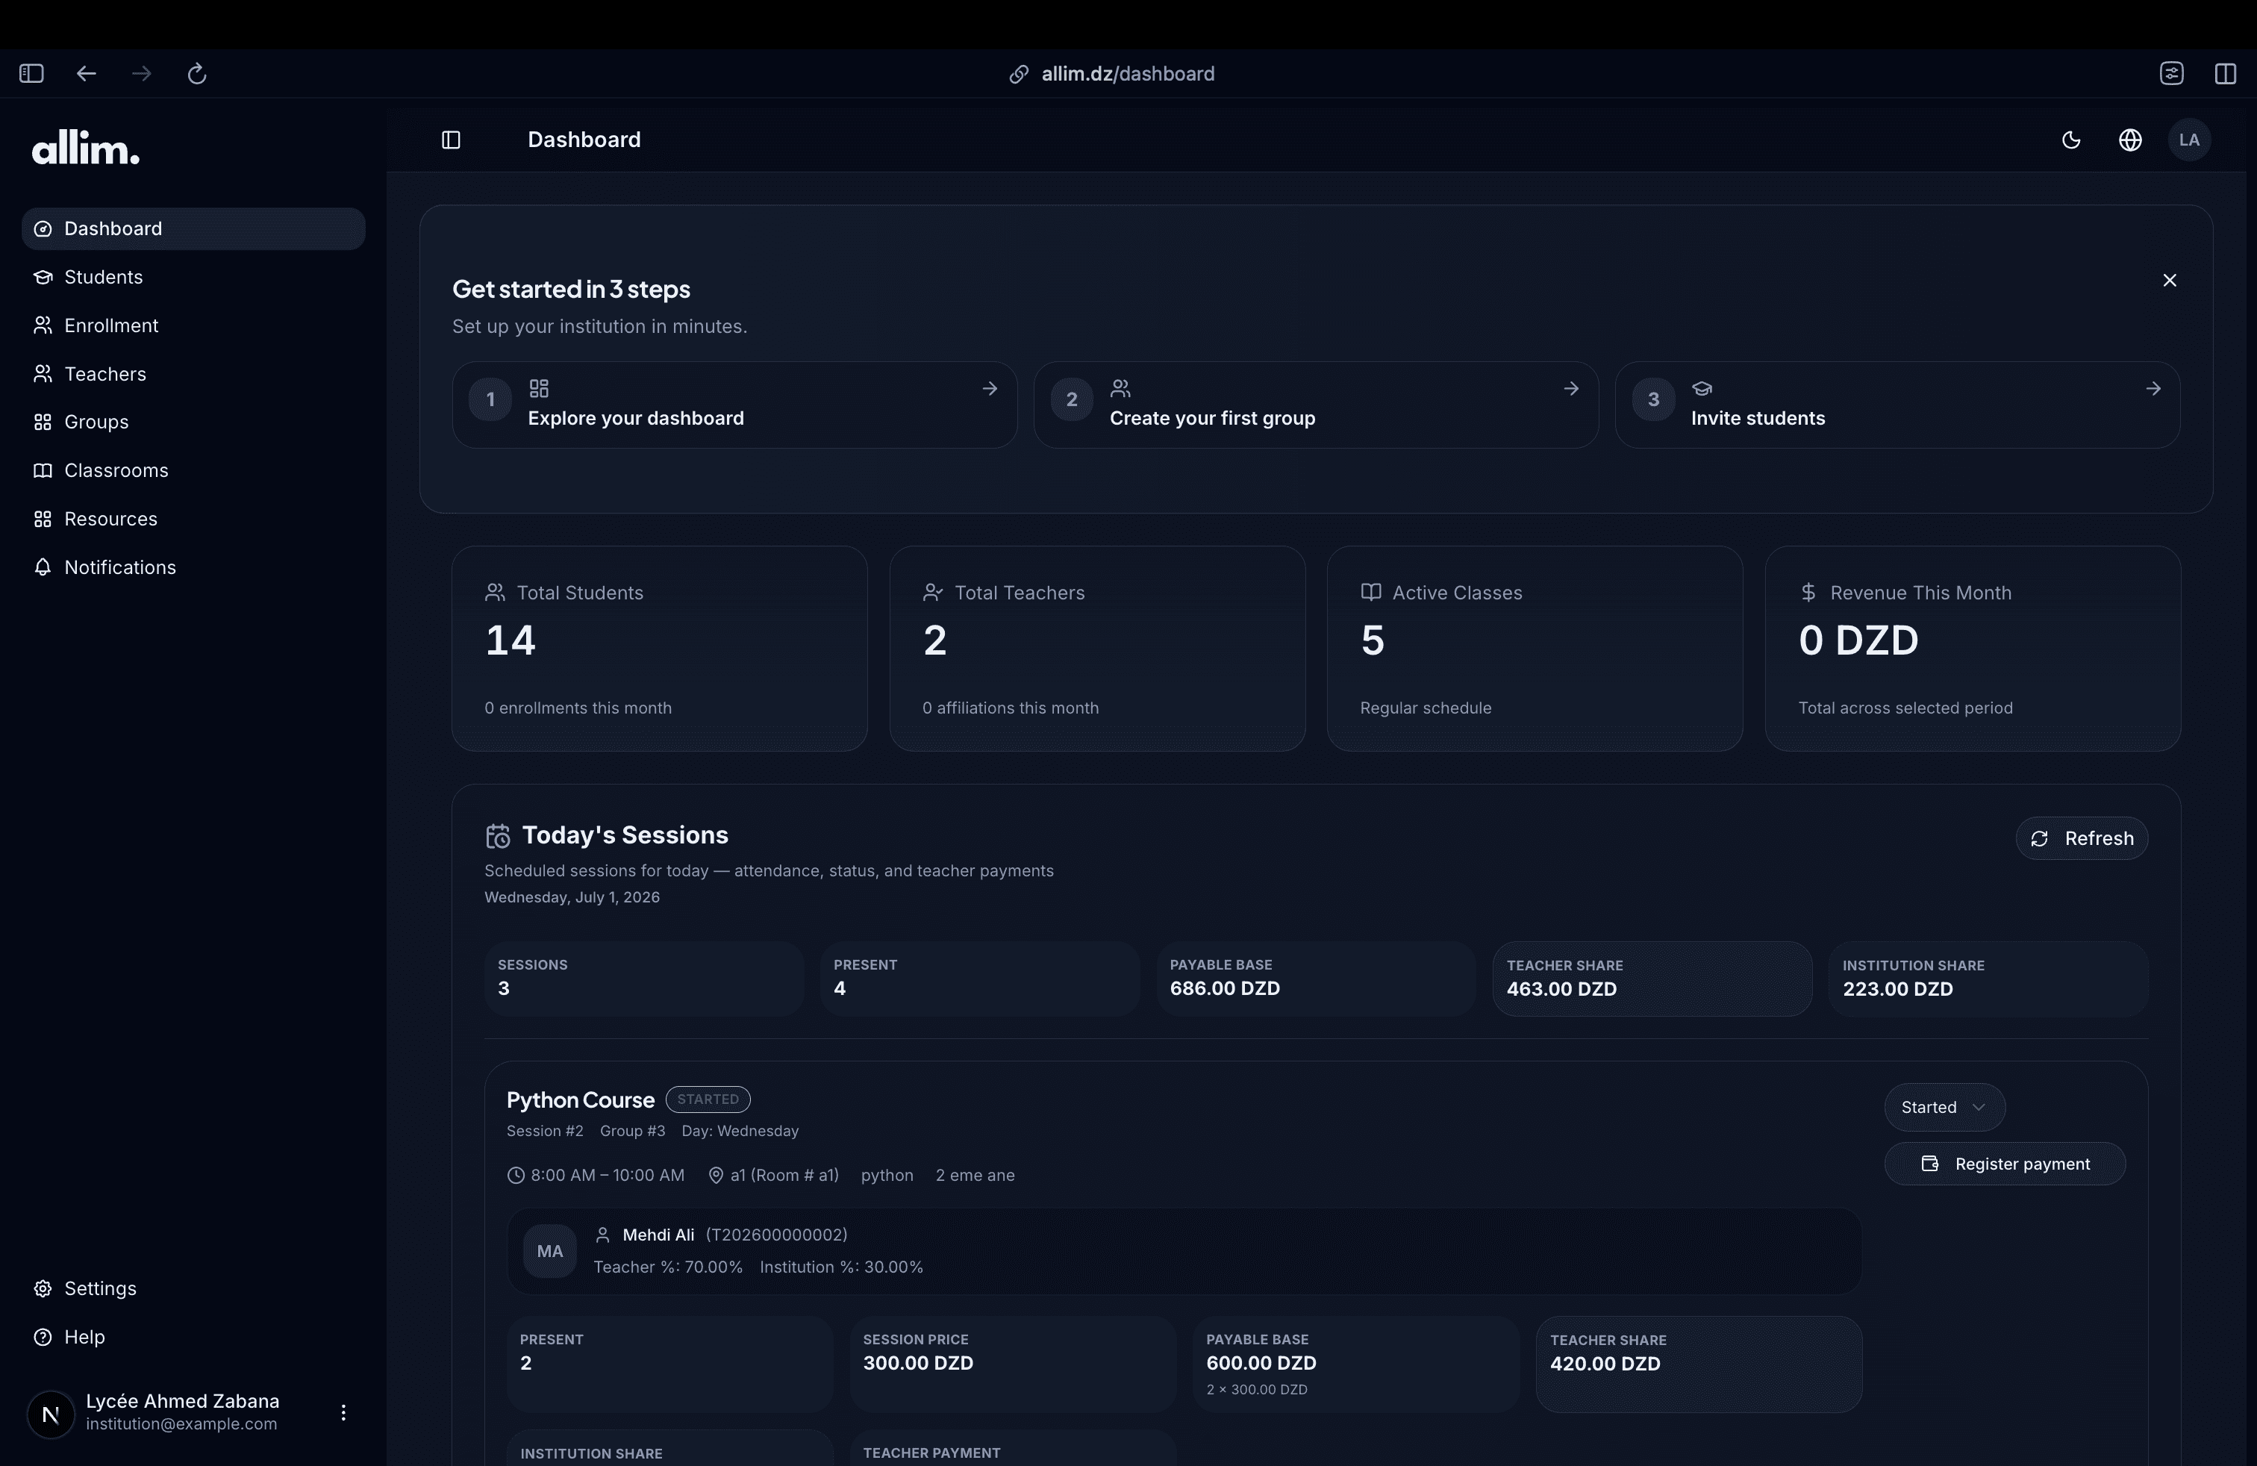Open the browser split view icon
Screen dimensions: 2257x1466
click(x=2225, y=73)
